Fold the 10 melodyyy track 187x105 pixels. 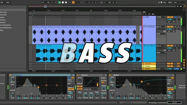coord(144,27)
